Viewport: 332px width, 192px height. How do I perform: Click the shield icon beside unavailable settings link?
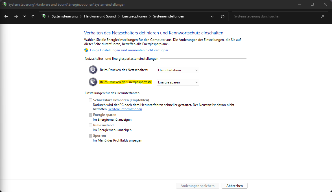coord(86,50)
